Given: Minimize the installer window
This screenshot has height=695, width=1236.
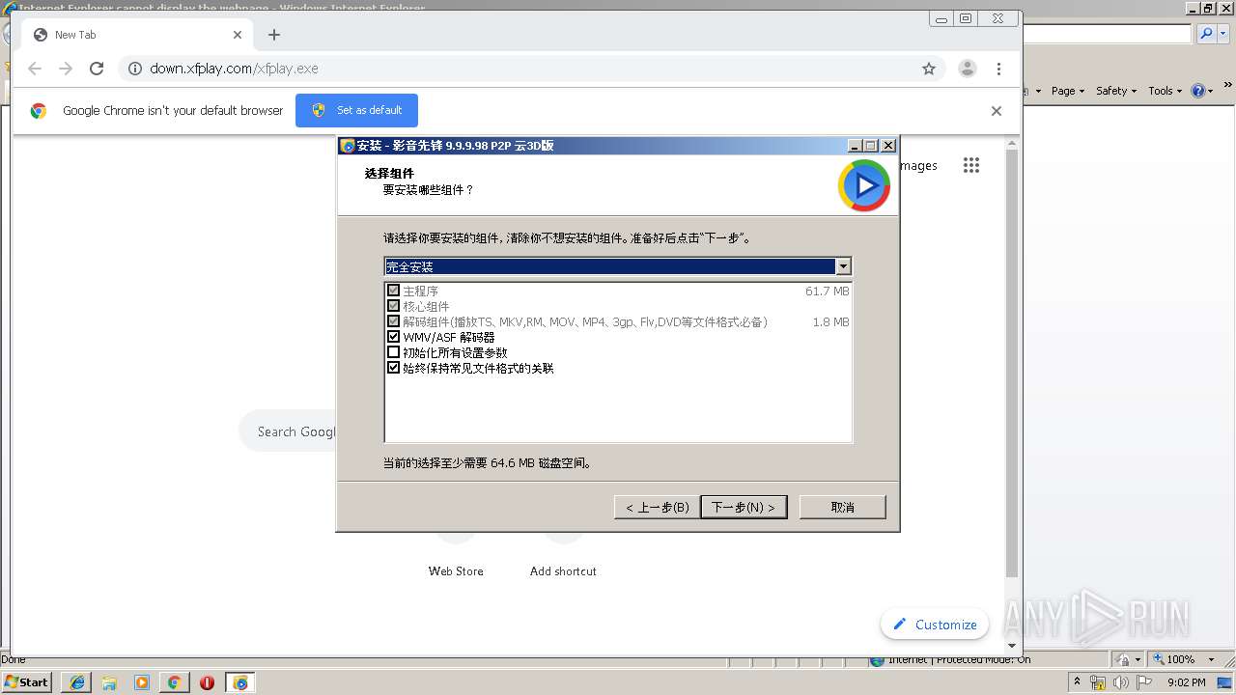Looking at the screenshot, I should pos(855,146).
